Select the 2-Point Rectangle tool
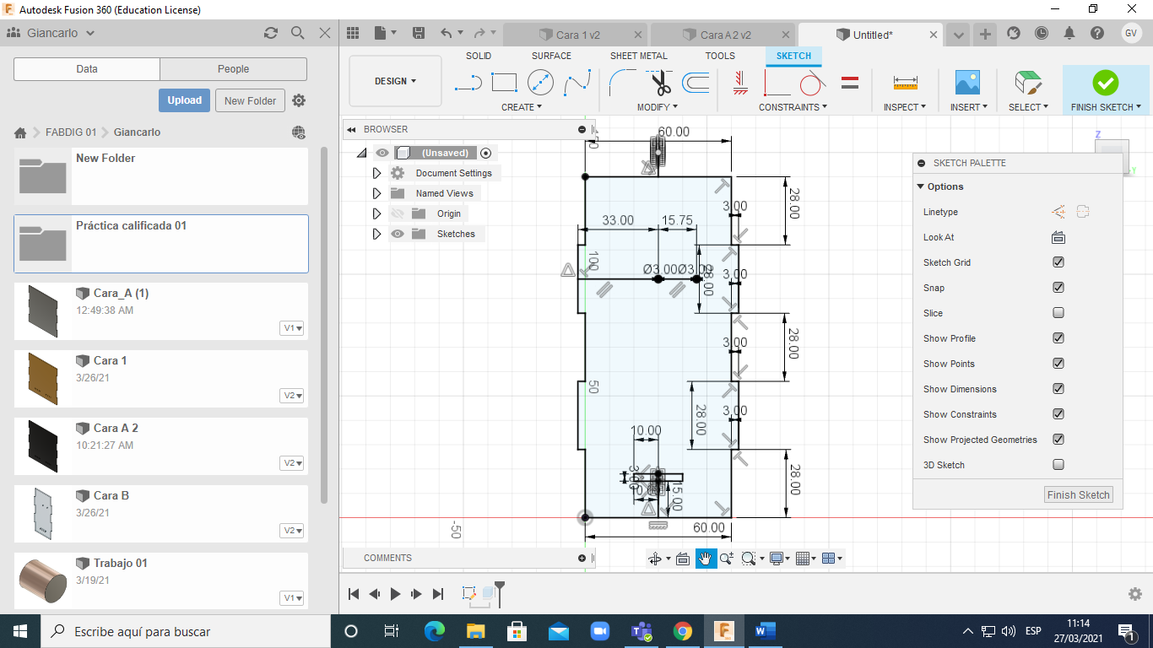This screenshot has height=648, width=1153. (504, 83)
